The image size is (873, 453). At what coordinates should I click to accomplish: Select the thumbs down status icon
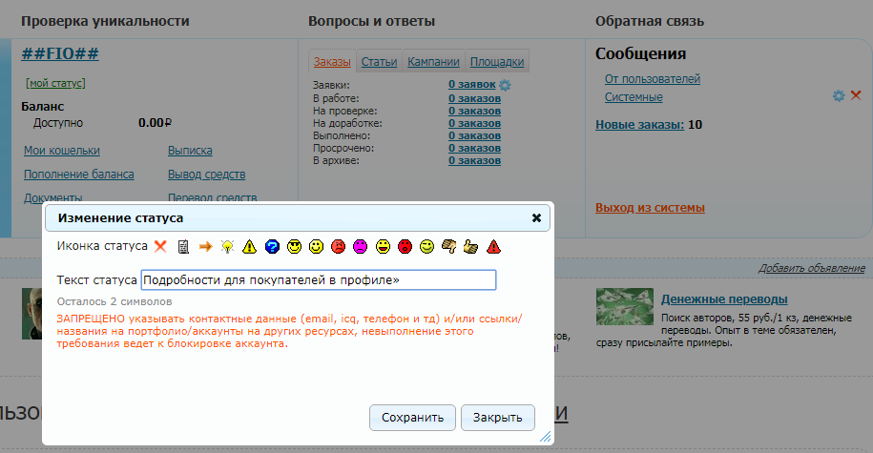[x=448, y=246]
